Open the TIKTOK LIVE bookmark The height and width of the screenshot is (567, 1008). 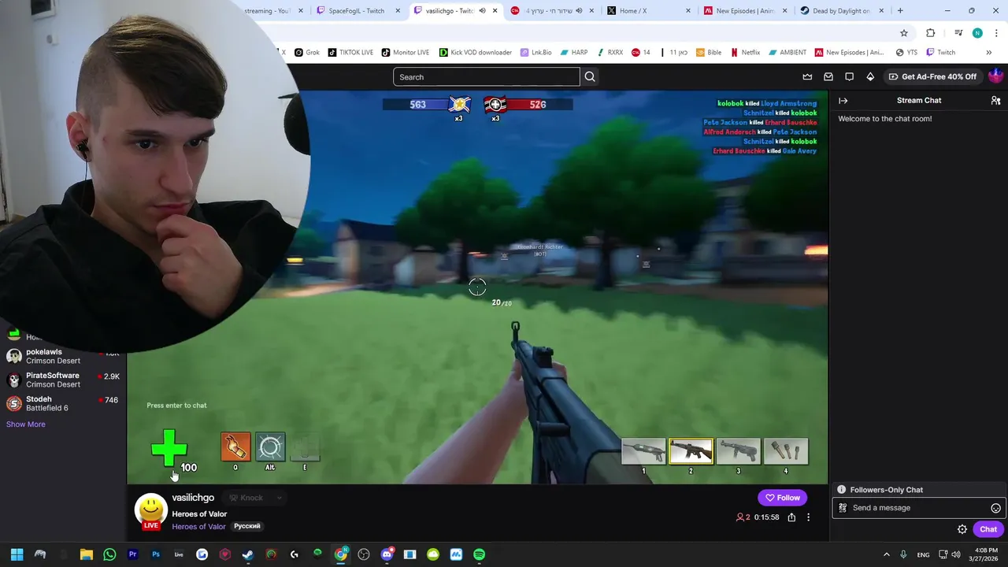(x=350, y=53)
